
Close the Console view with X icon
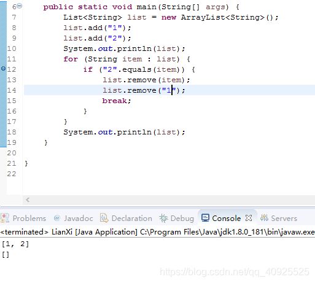[x=249, y=218]
